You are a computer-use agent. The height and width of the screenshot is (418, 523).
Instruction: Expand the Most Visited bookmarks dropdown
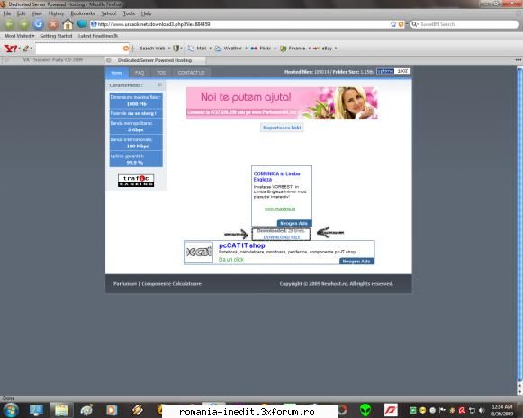19,36
